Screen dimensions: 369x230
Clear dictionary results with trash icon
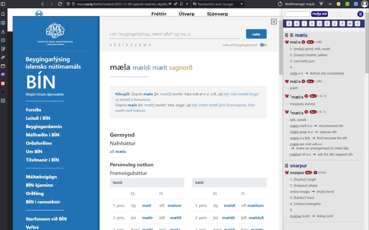360,14
